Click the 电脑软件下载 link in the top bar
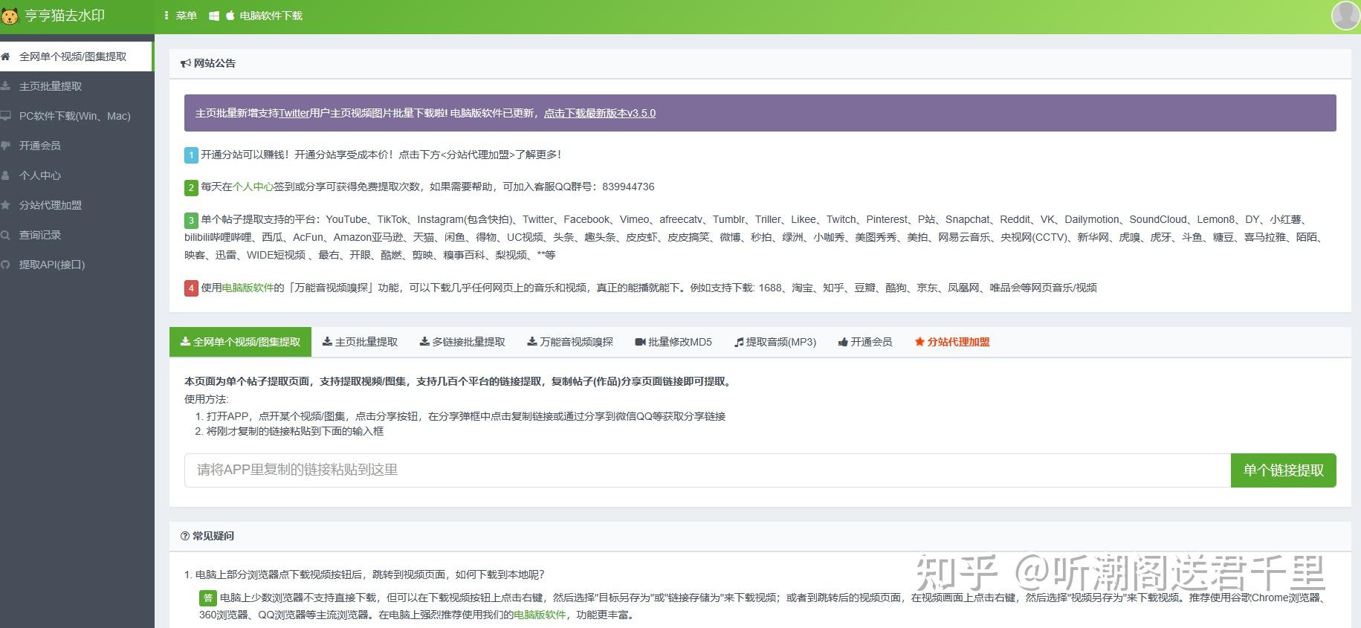Screen dimensions: 1361x628 point(271,16)
